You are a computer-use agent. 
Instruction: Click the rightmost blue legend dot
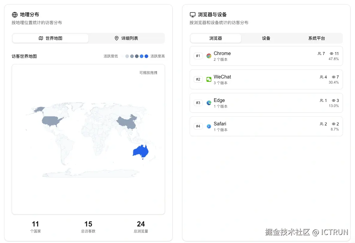point(146,56)
